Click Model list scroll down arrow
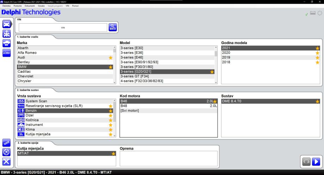This screenshot has height=175, width=324. point(216,82)
